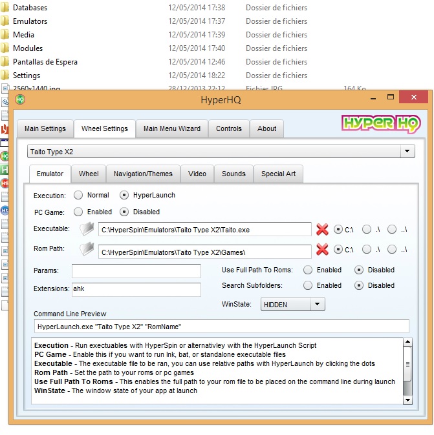Click the Databases folder name text
The height and width of the screenshot is (435, 434).
tap(30, 8)
